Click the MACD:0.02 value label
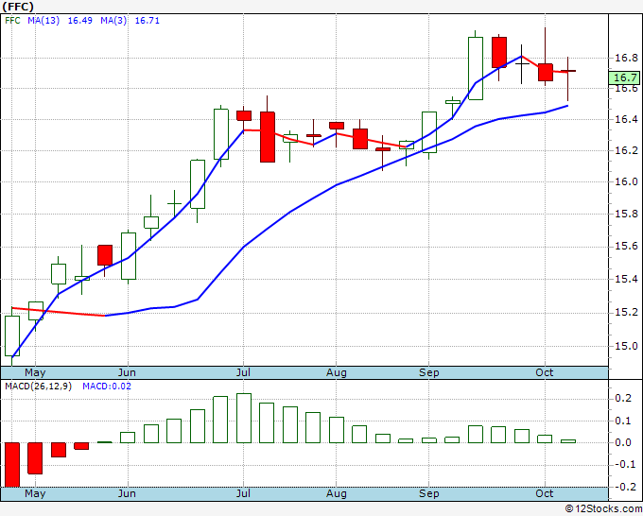 [107, 387]
